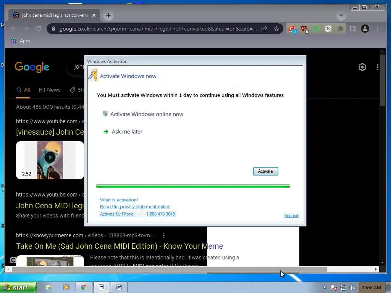The width and height of the screenshot is (391, 293).
Task: Go forward in Chrome
Action: pos(26,29)
